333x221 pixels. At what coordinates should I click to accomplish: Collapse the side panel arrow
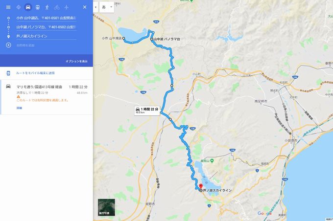coord(95,7)
